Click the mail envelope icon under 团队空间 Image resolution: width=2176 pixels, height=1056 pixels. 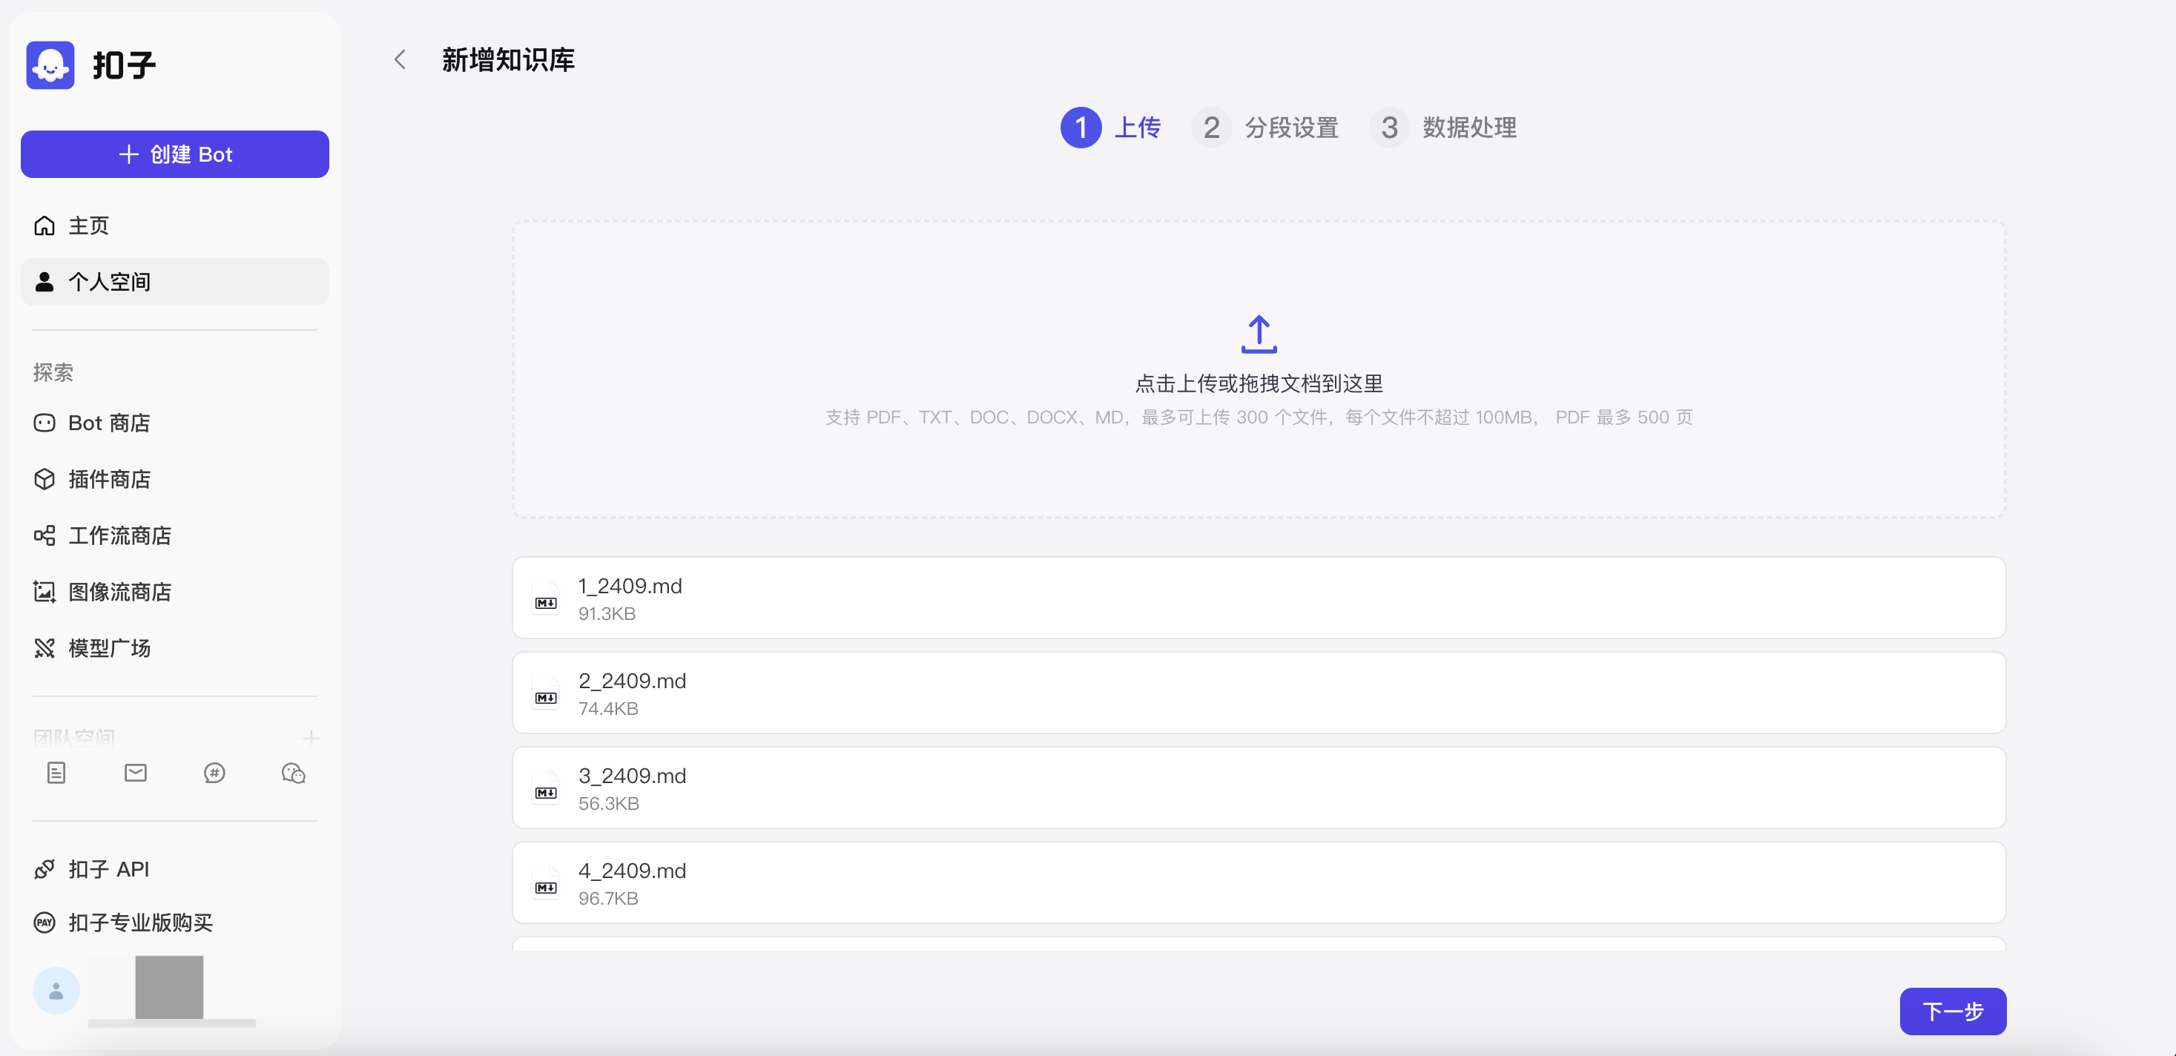(x=135, y=772)
